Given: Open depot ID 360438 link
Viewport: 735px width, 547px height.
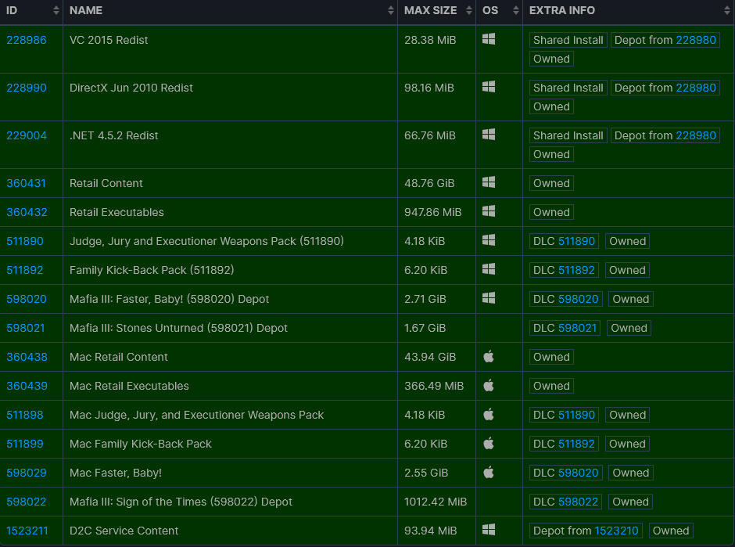Looking at the screenshot, I should click(x=27, y=357).
